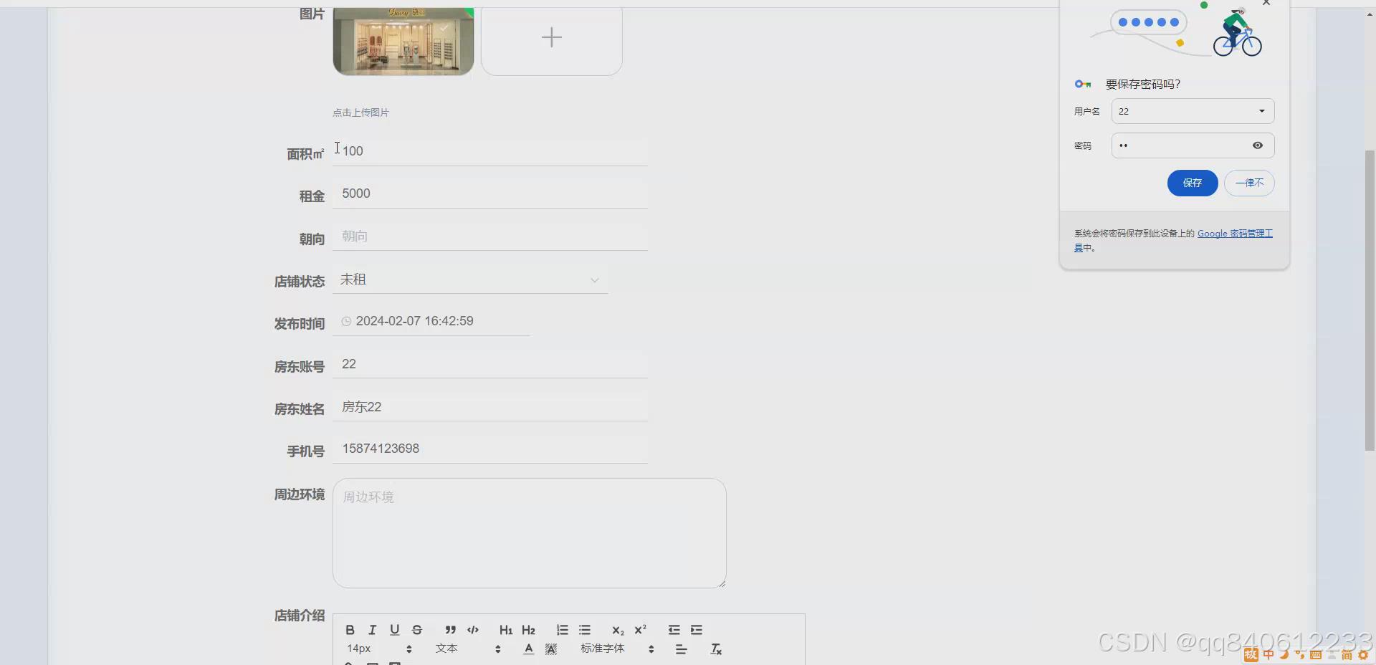The height and width of the screenshot is (665, 1376).
Task: Open 标准字体 font family dropdown
Action: pyautogui.click(x=617, y=649)
